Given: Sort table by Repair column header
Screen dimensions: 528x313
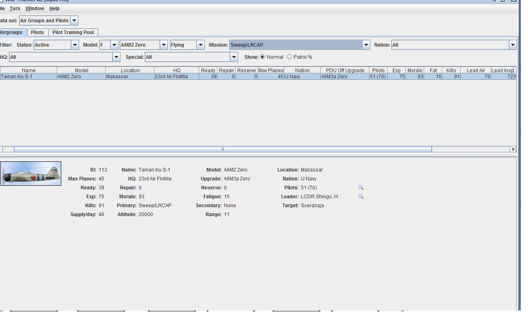Looking at the screenshot, I should click(226, 70).
